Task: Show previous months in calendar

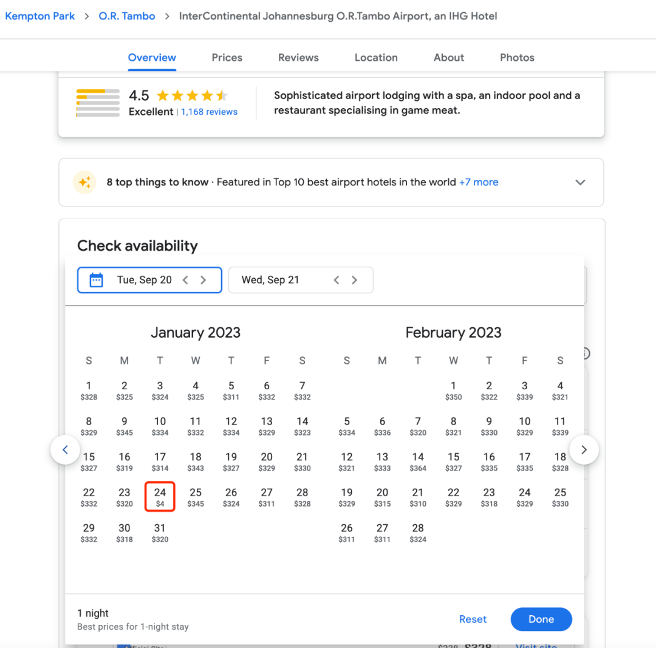Action: (x=66, y=450)
